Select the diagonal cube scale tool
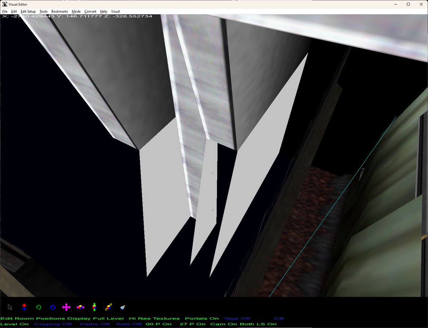This screenshot has height=328, width=428. point(108,307)
